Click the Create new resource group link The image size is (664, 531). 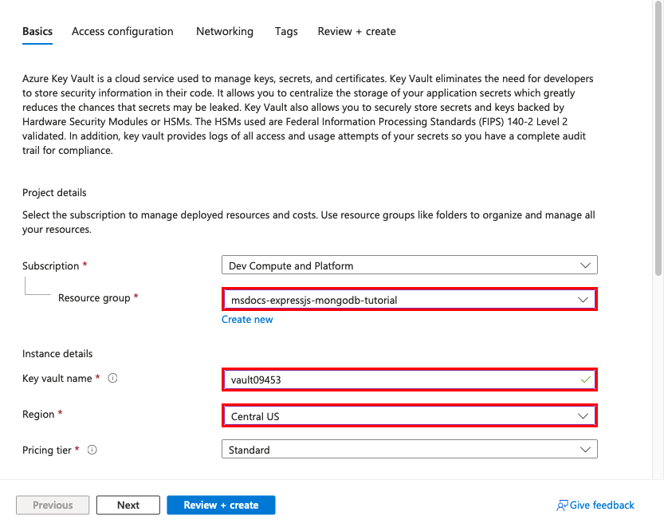tap(247, 320)
